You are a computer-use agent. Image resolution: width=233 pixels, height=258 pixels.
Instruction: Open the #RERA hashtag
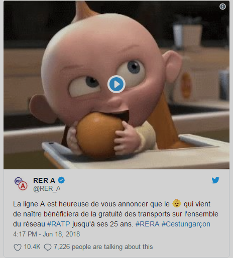pyautogui.click(x=147, y=224)
